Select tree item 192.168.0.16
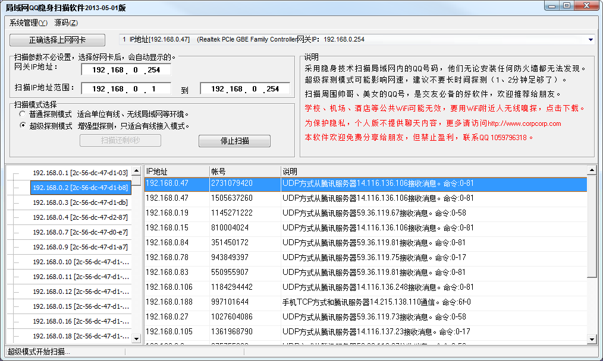Screen dimensions: 603x361 coord(81,321)
